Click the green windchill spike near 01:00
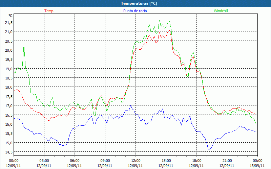 pos(24,45)
